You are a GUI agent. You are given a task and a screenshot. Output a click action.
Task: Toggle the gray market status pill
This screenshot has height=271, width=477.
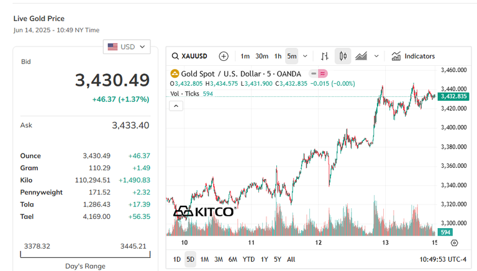pos(314,74)
